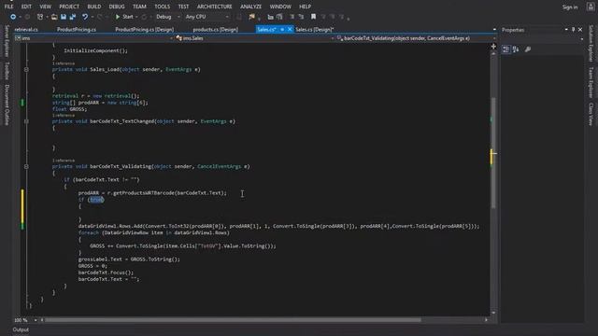The width and height of the screenshot is (598, 336).
Task: Click the Save All icon
Action: tap(73, 17)
